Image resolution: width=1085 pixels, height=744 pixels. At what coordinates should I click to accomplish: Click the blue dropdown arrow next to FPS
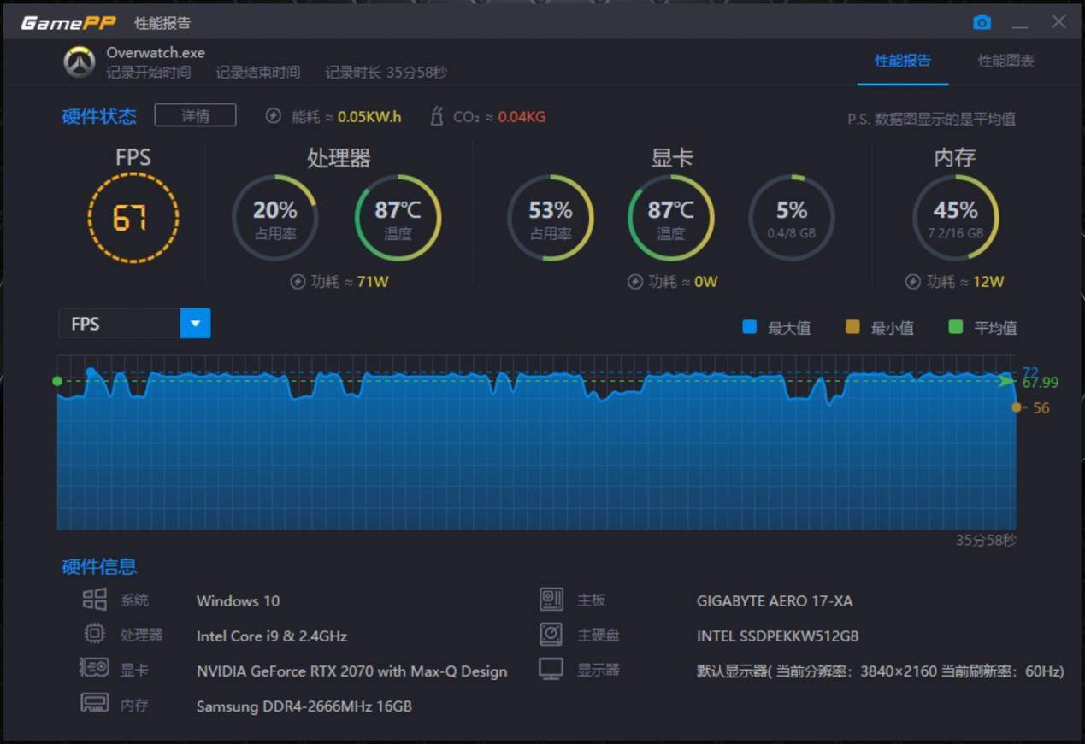click(195, 324)
